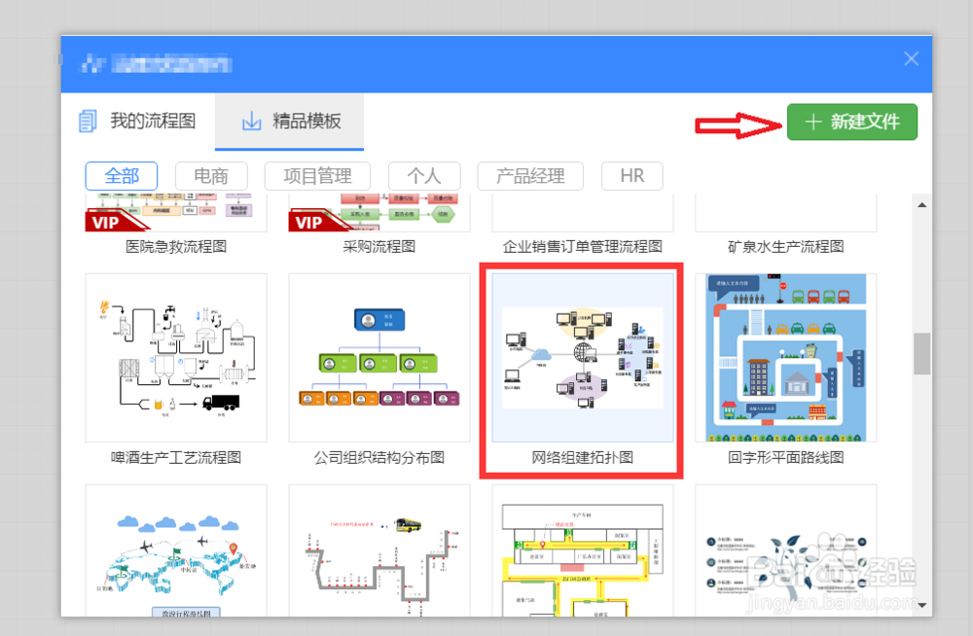Filter templates by HR
This screenshot has height=636, width=973.
tap(632, 176)
